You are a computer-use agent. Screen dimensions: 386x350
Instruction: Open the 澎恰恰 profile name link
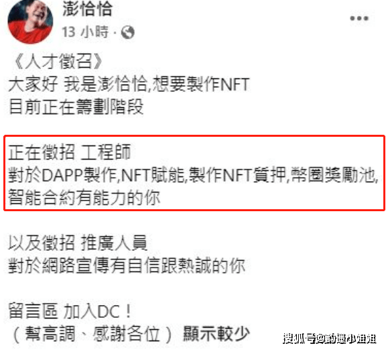coord(87,9)
